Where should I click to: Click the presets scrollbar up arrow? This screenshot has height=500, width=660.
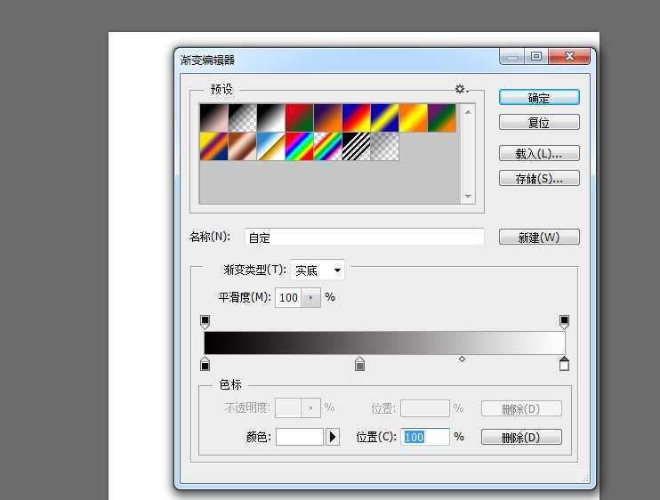468,112
